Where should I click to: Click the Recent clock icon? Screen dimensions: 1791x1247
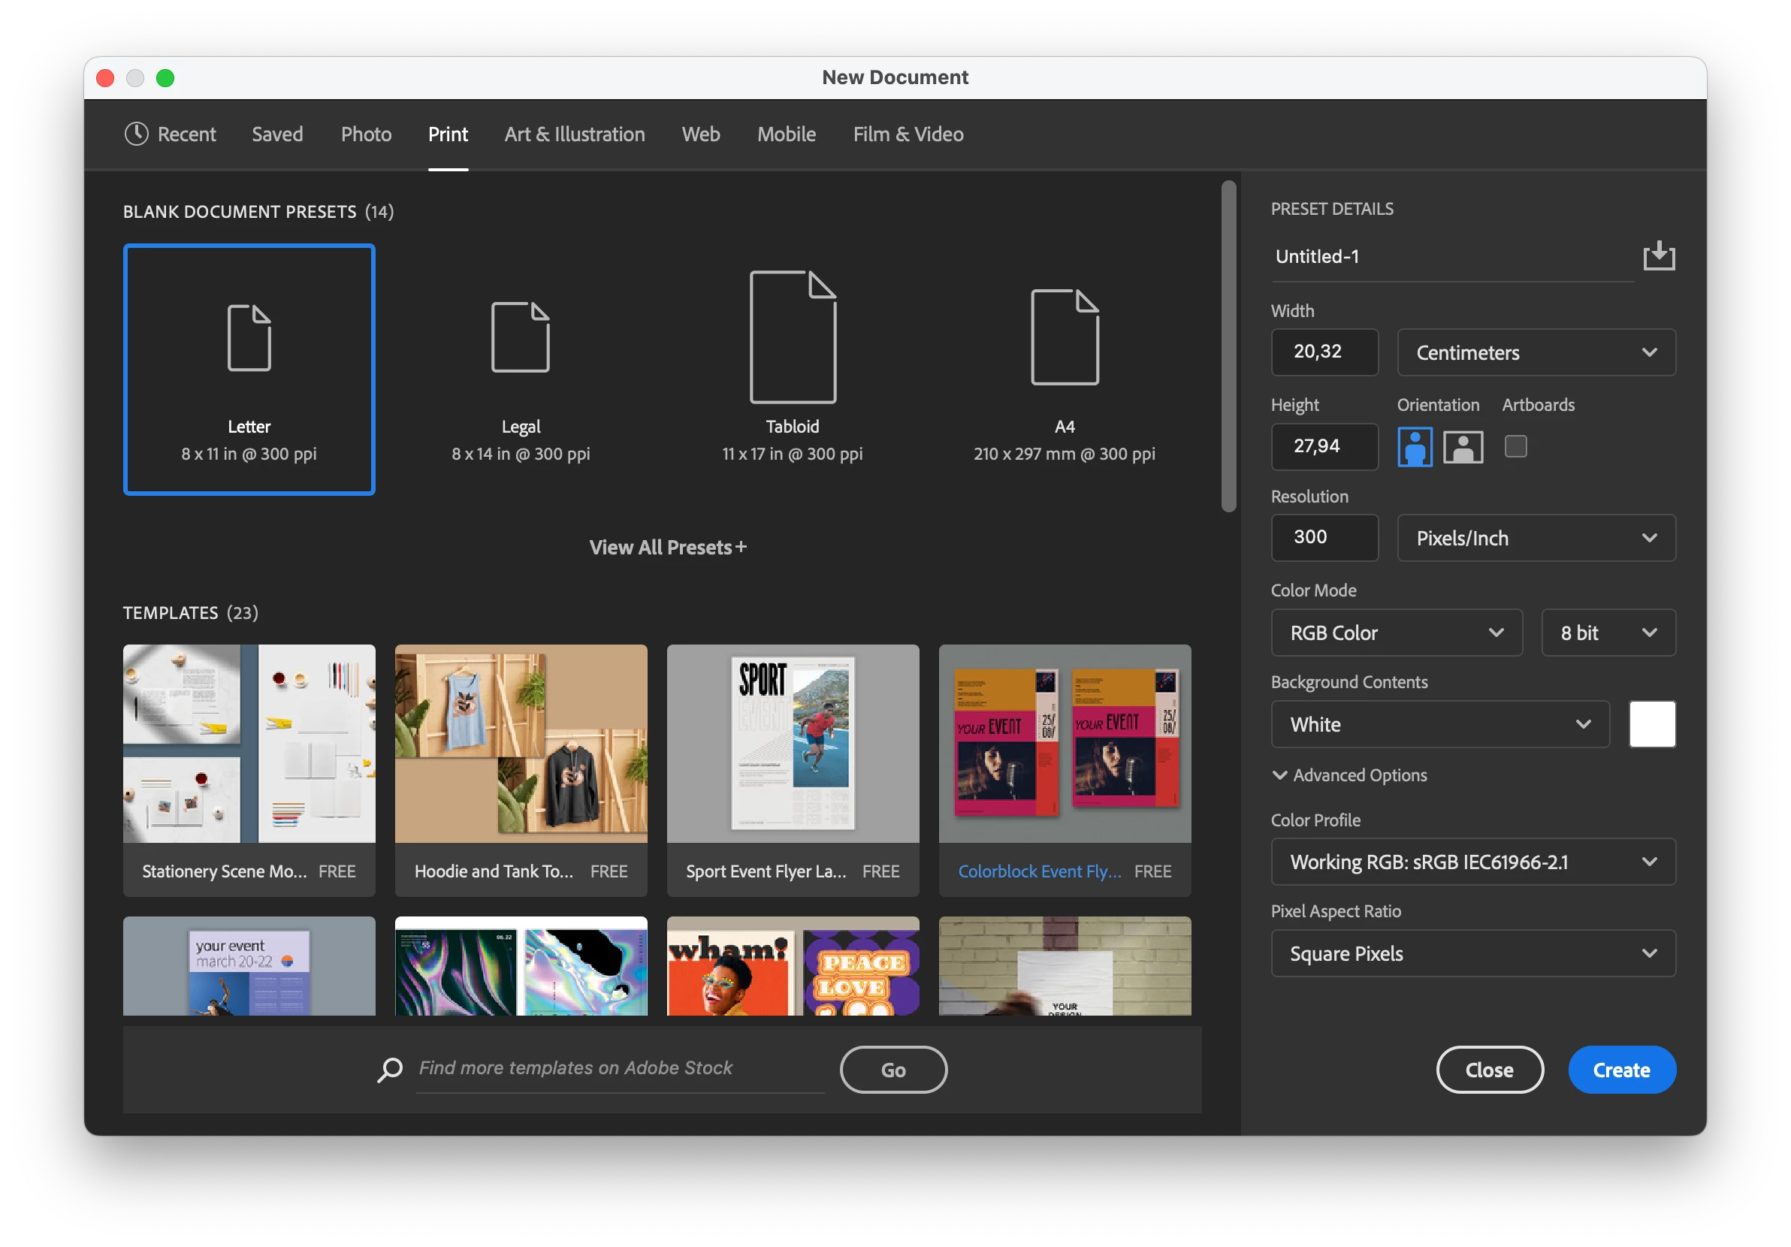(137, 134)
